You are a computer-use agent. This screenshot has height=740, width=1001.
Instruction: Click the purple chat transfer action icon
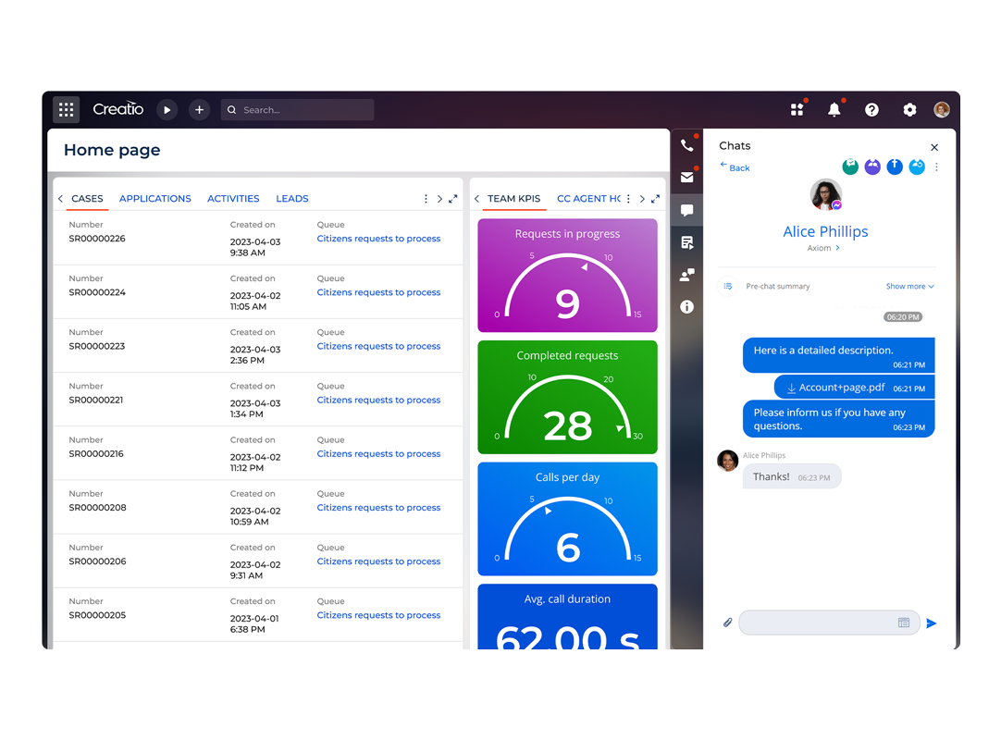point(872,166)
